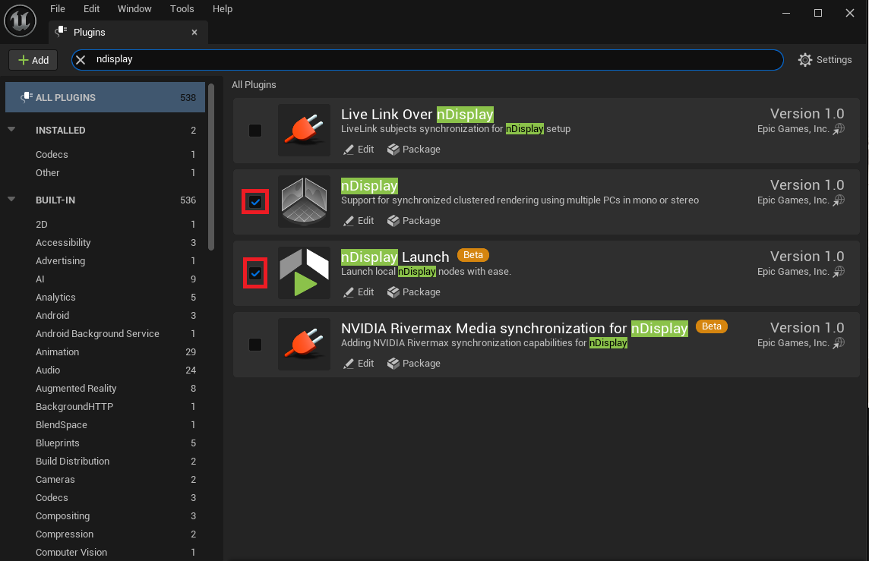Open Settings gear icon
This screenshot has height=561, width=869.
(804, 60)
